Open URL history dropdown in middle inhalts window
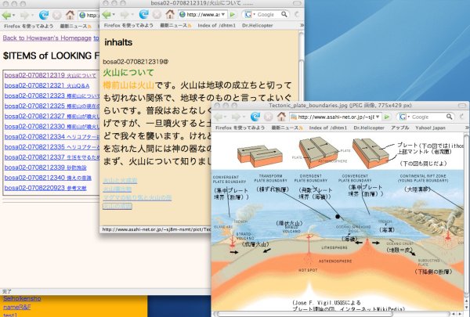 pyautogui.click(x=223, y=14)
